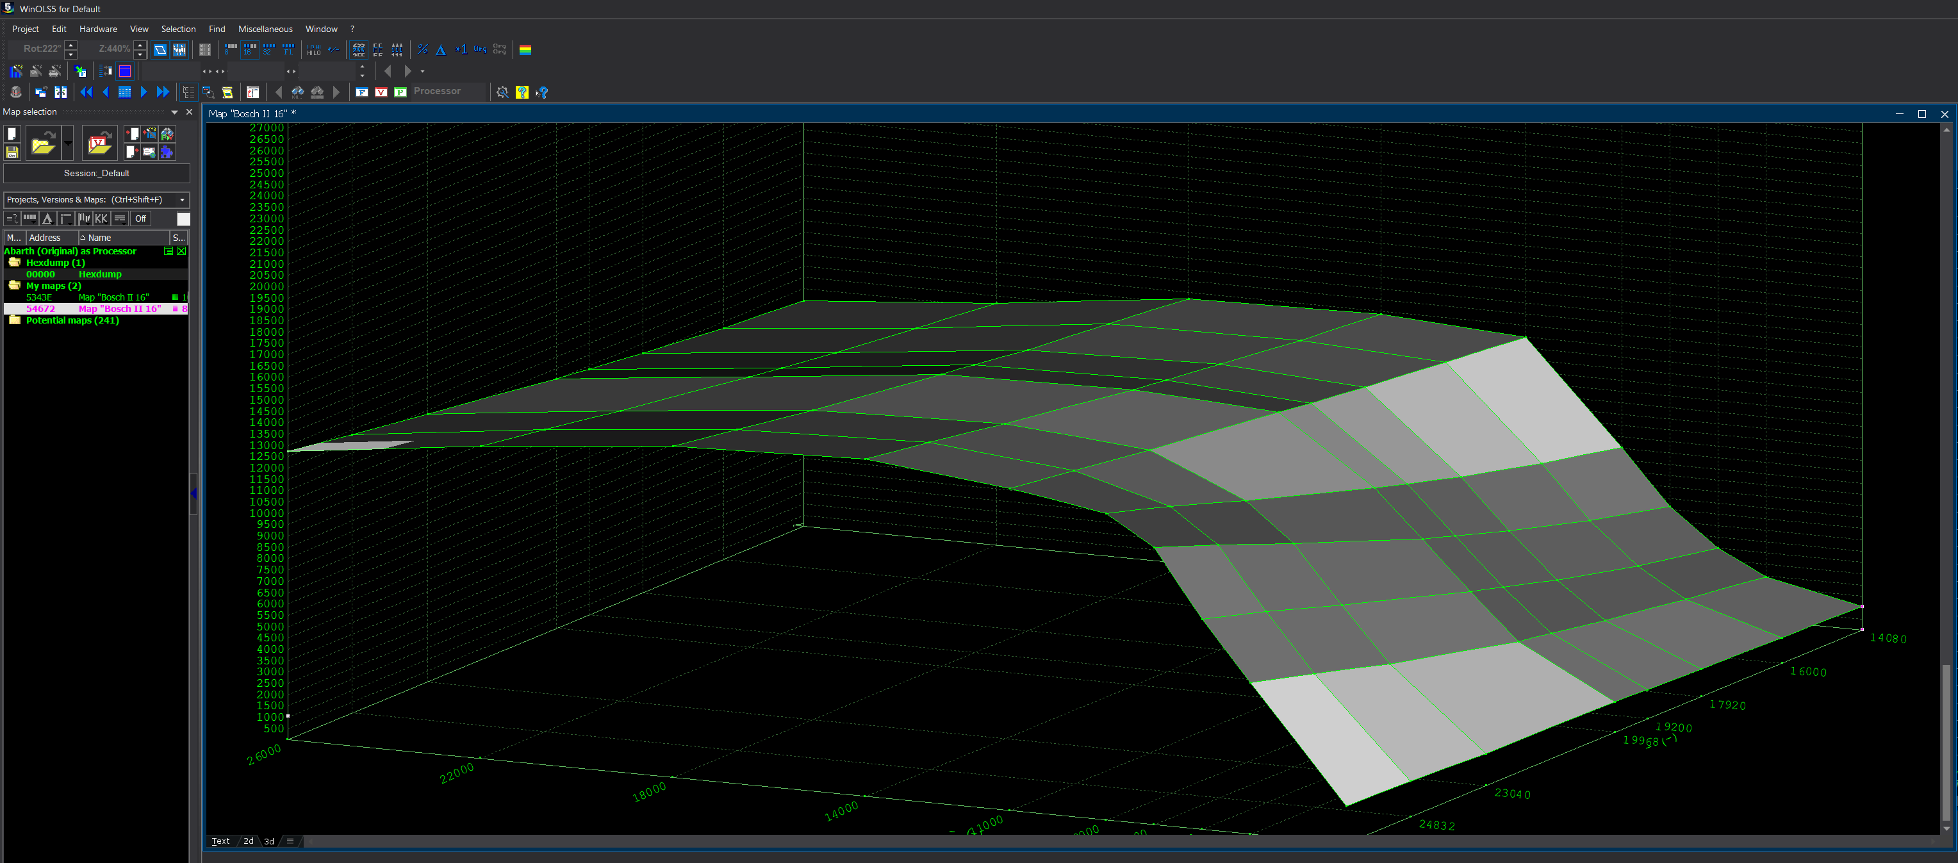Collapse the My maps (2) folder

(15, 286)
